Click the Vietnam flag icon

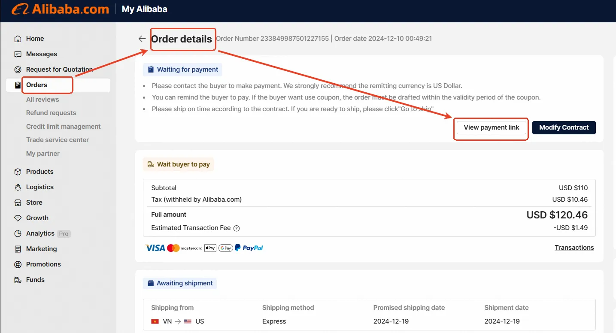155,321
